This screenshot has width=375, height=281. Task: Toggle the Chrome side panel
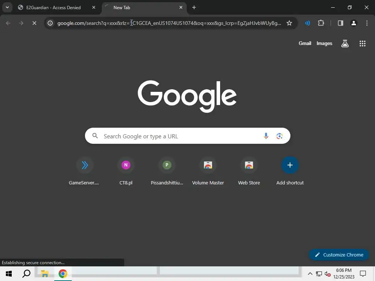(x=341, y=23)
